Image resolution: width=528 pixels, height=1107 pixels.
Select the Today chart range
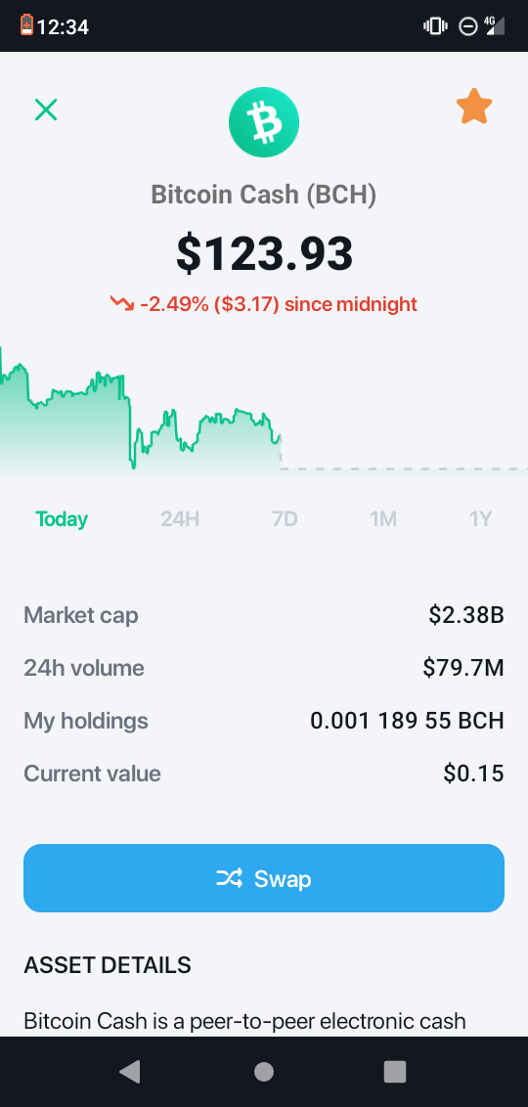point(63,519)
